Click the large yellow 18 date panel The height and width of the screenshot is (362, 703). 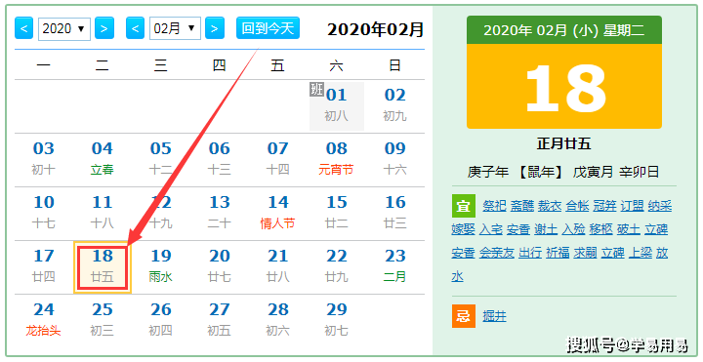564,86
